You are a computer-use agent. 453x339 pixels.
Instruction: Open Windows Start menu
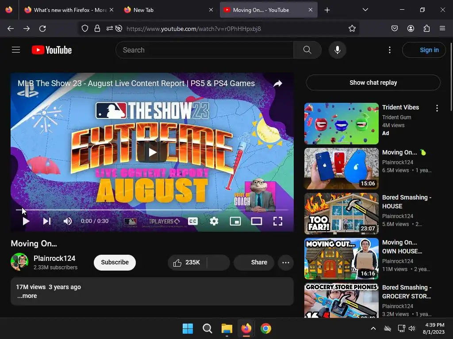(x=188, y=328)
